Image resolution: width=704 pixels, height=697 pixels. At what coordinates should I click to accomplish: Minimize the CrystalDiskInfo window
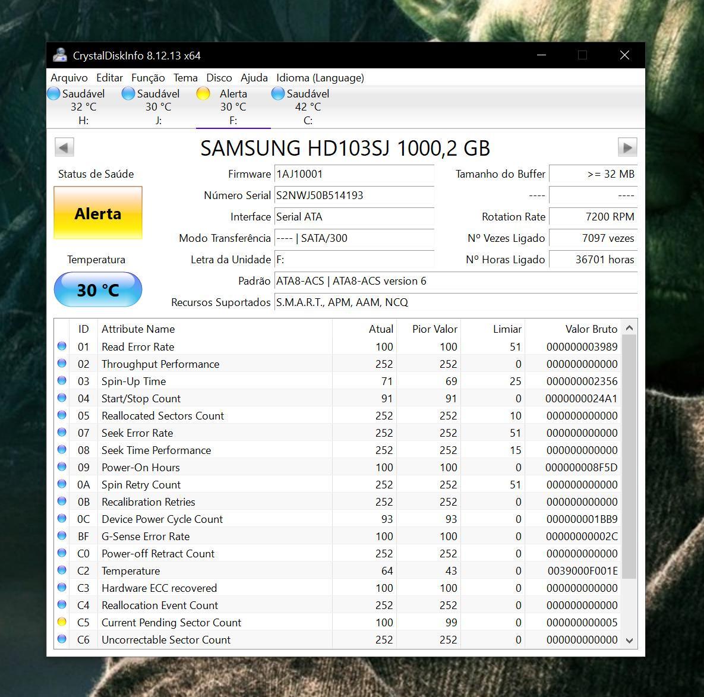pos(541,55)
